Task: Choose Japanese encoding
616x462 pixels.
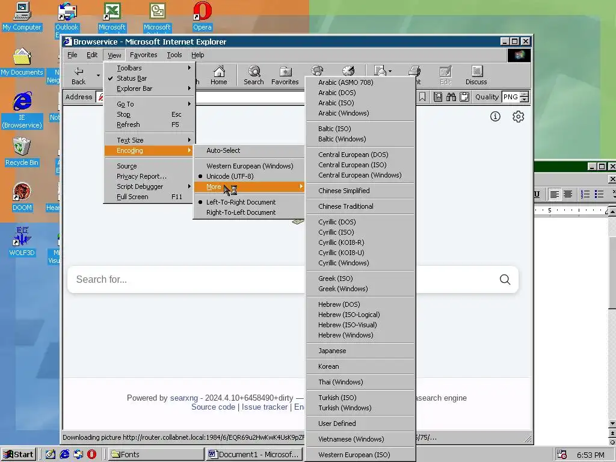Action: click(x=360, y=351)
